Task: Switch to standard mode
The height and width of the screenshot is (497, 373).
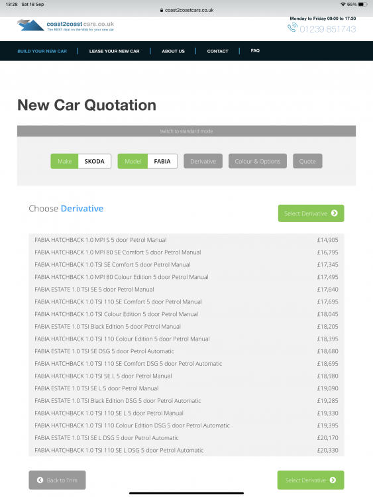Action: coord(186,131)
